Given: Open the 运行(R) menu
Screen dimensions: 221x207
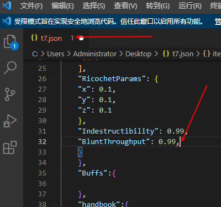Looking at the screenshot, I should coord(190,6).
